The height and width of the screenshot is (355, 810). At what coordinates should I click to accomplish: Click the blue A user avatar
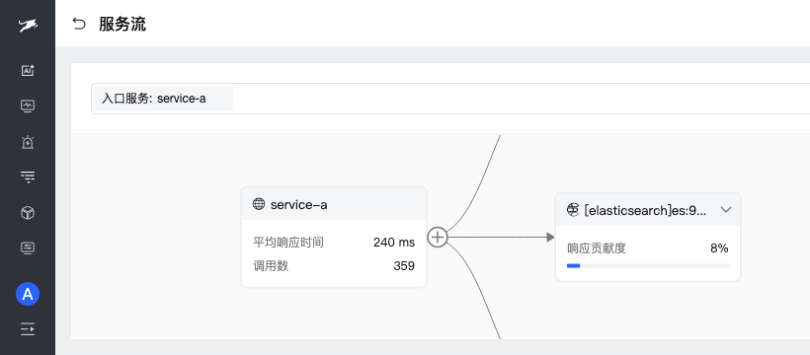(28, 294)
